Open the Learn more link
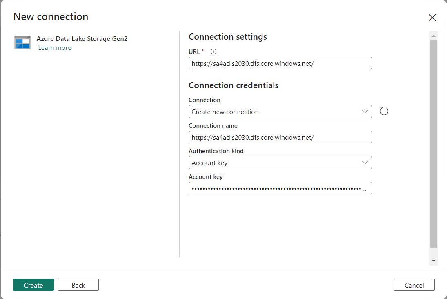 (x=55, y=48)
